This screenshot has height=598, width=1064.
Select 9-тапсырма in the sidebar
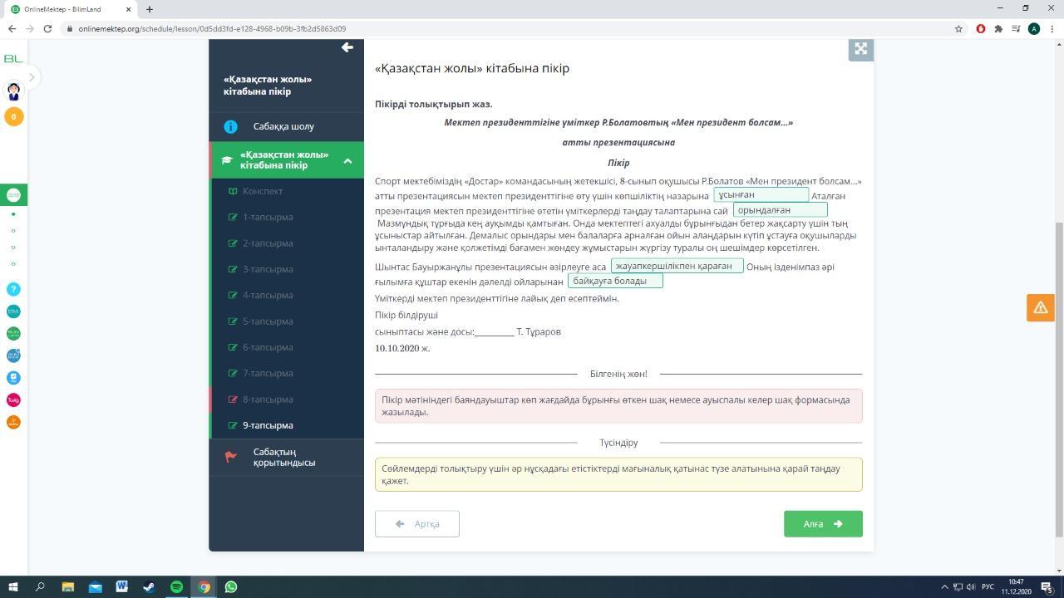pyautogui.click(x=287, y=425)
